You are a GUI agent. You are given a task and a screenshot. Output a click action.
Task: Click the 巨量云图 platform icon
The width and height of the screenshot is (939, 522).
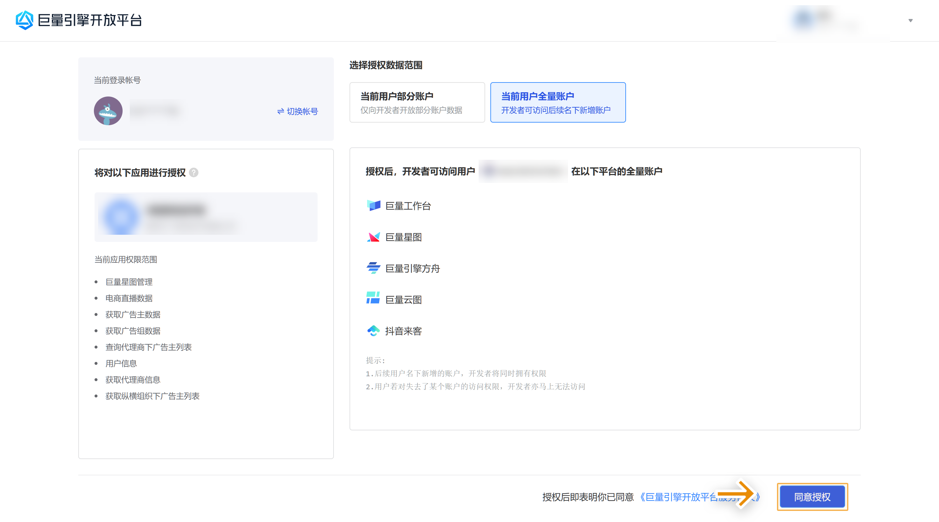click(373, 298)
